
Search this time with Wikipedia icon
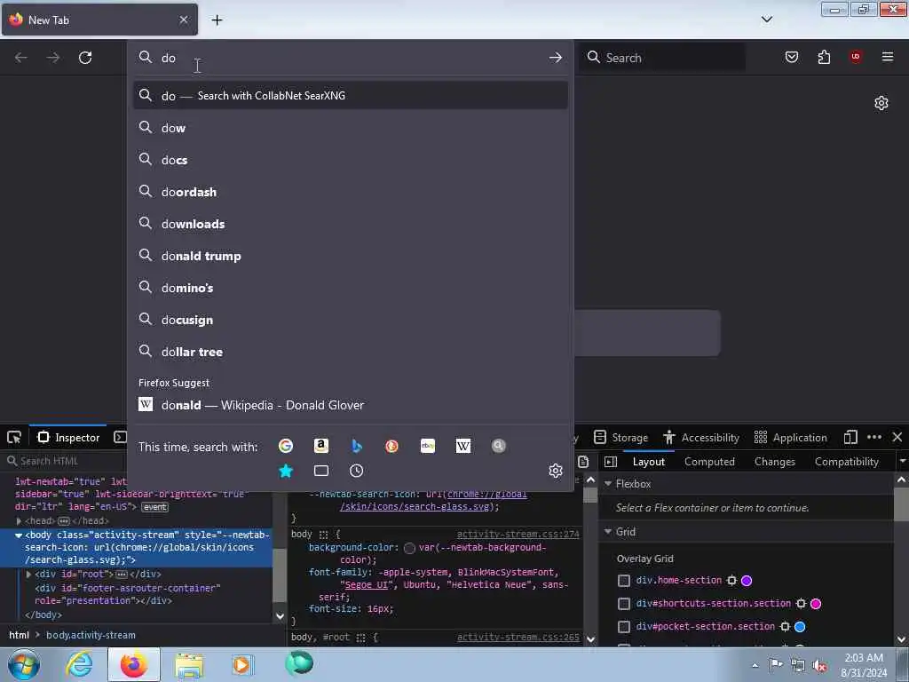463,446
